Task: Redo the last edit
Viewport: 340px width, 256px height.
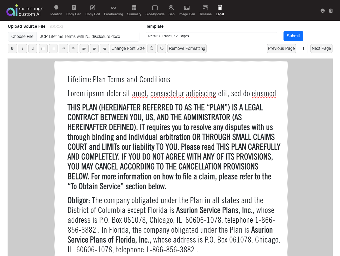Action: (x=162, y=49)
